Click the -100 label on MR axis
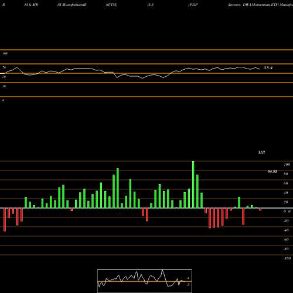Image resolution: width=293 pixels, height=293 pixels. tap(287, 258)
